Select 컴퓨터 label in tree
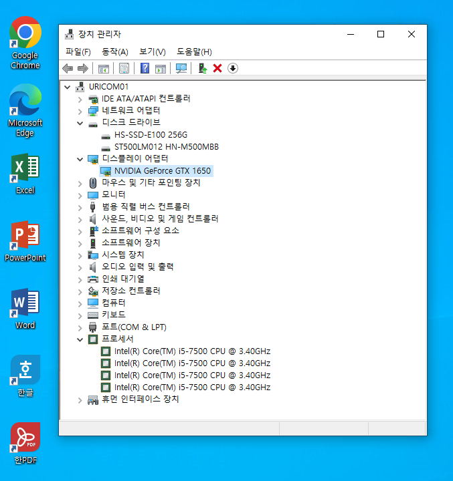 click(x=113, y=303)
